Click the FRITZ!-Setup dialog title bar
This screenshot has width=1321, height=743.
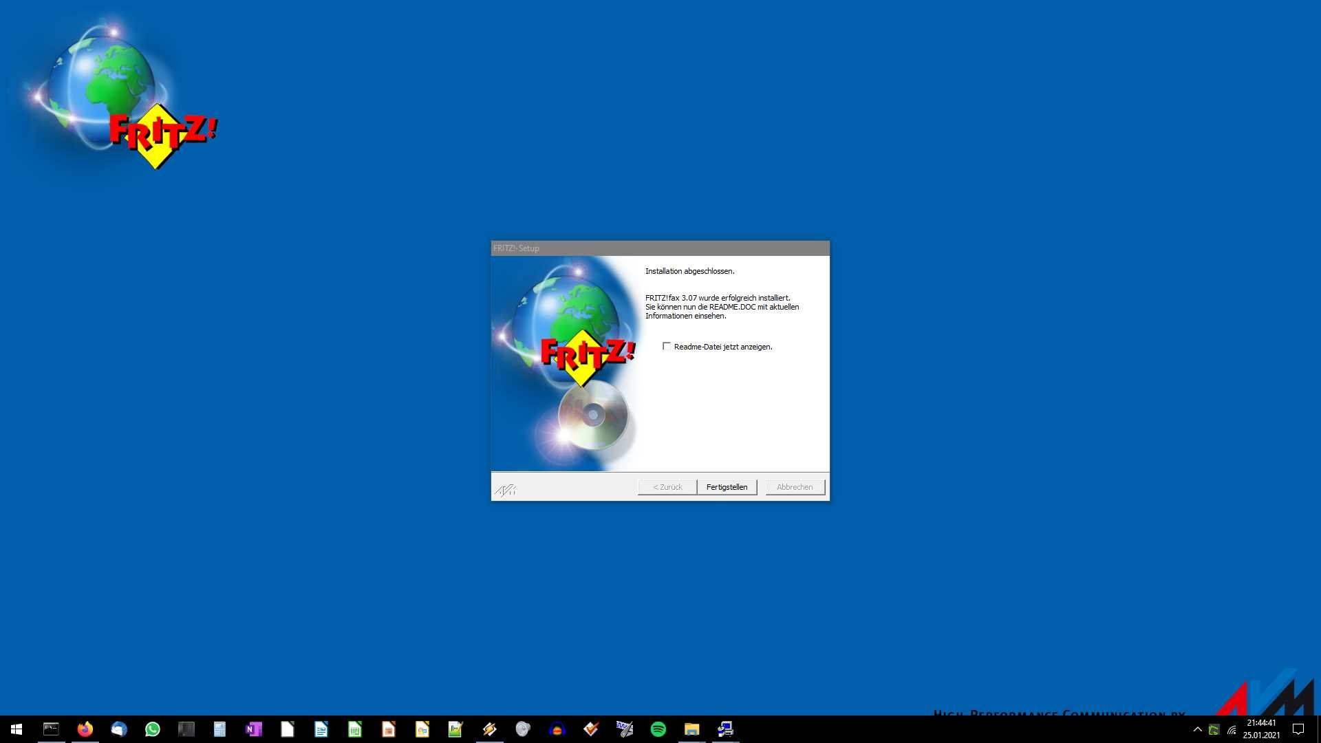(660, 248)
